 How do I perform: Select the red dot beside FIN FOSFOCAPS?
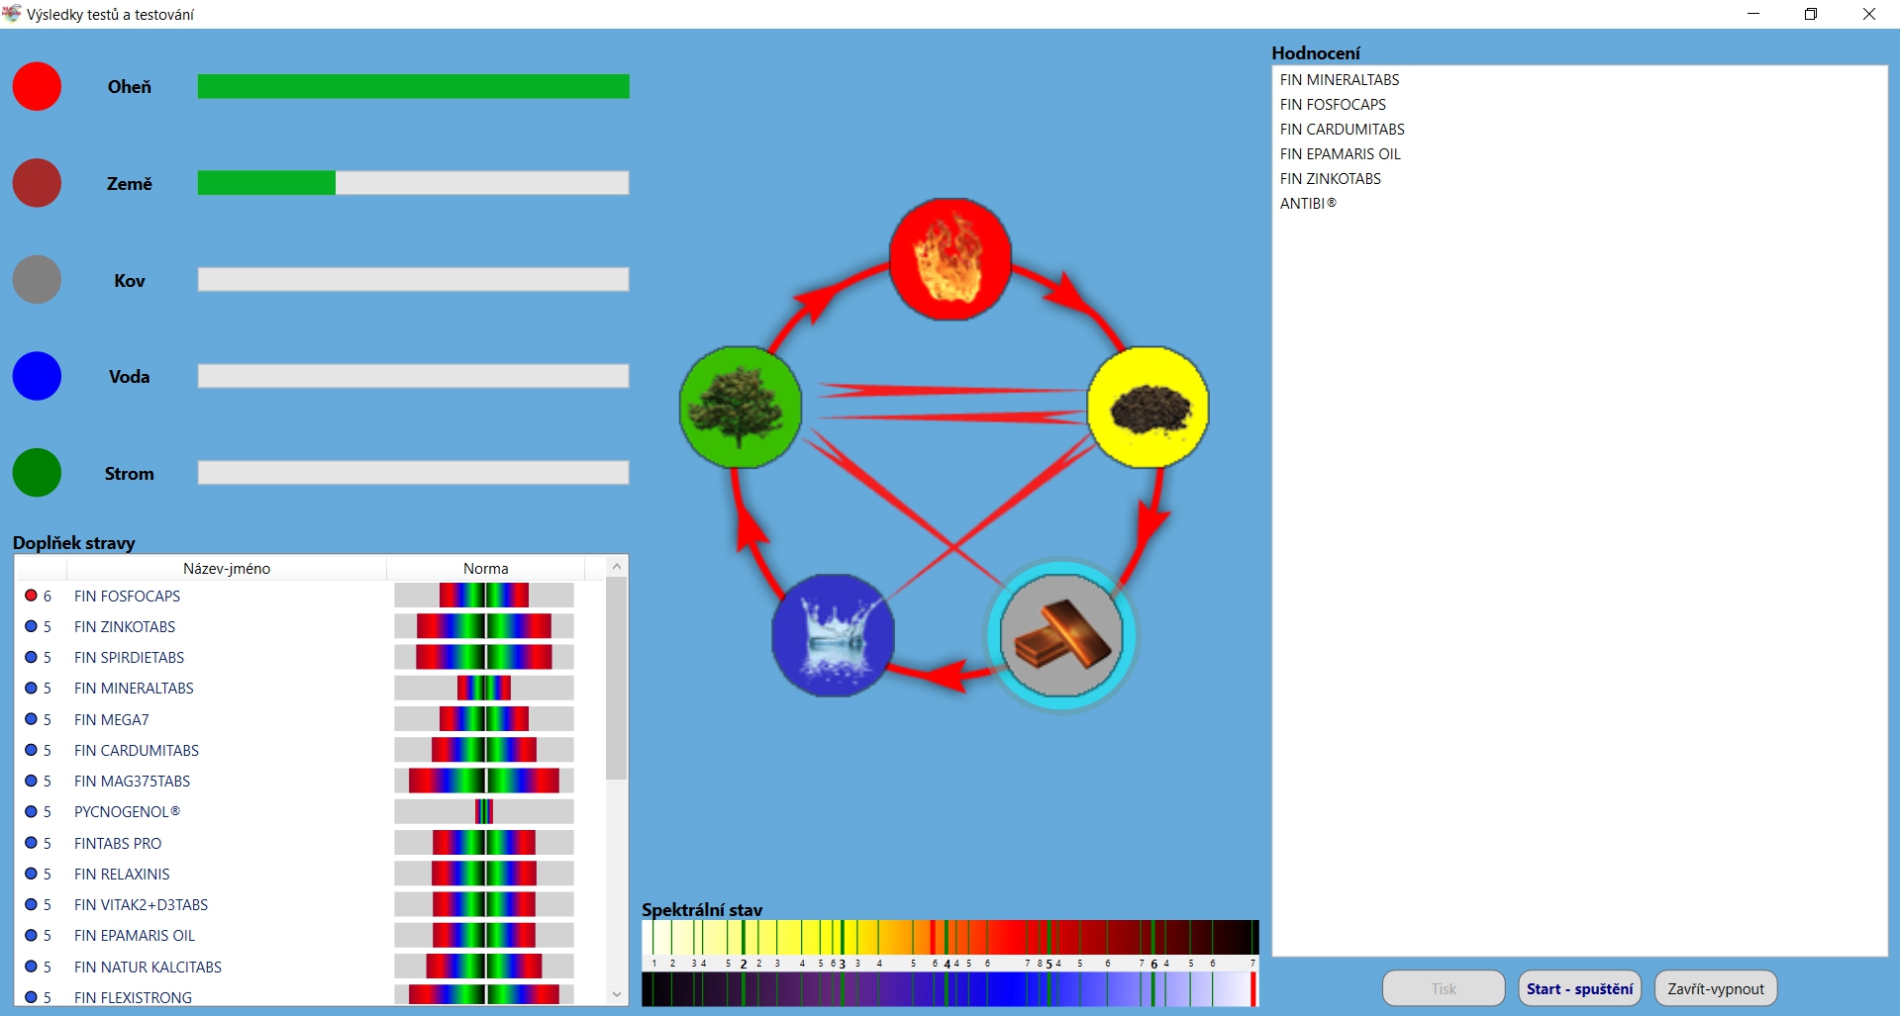coord(31,596)
